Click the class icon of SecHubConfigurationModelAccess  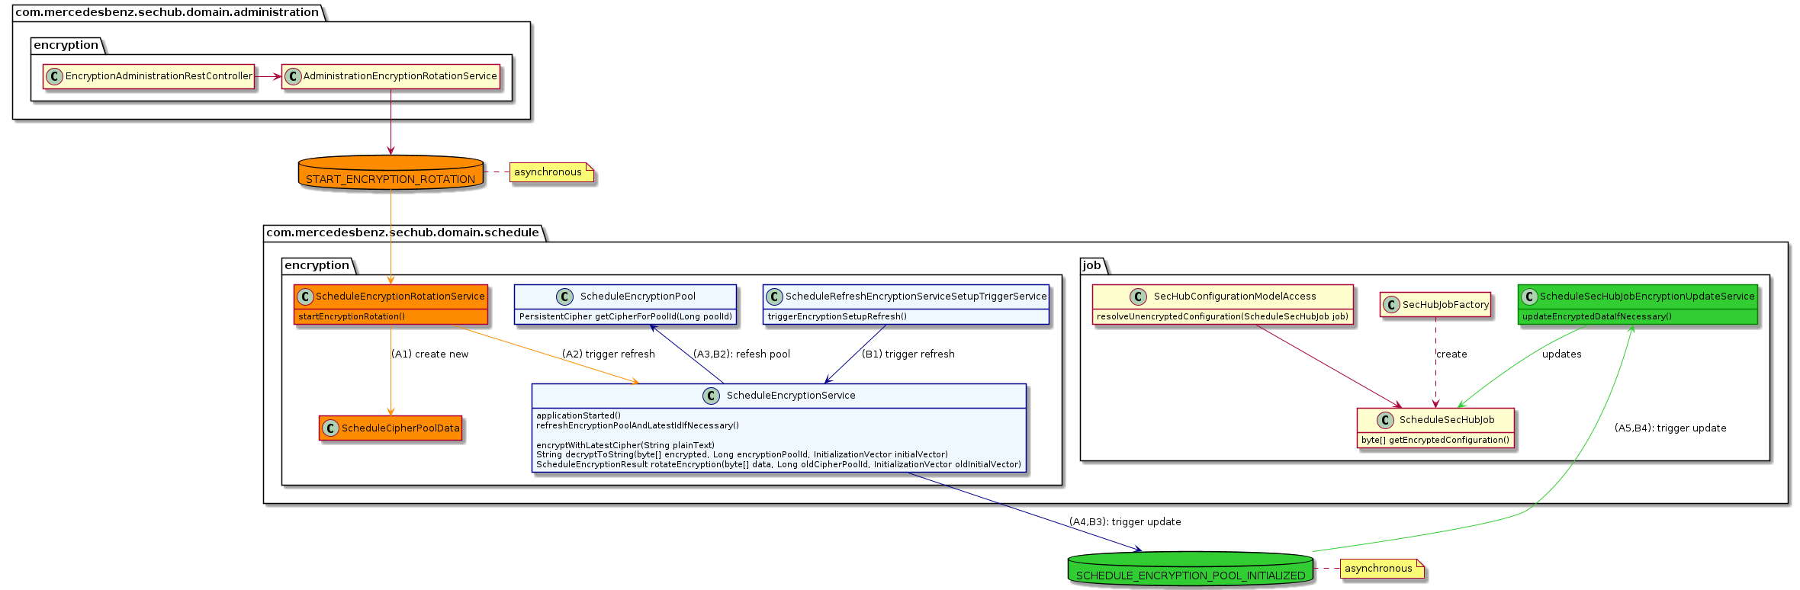point(1138,297)
